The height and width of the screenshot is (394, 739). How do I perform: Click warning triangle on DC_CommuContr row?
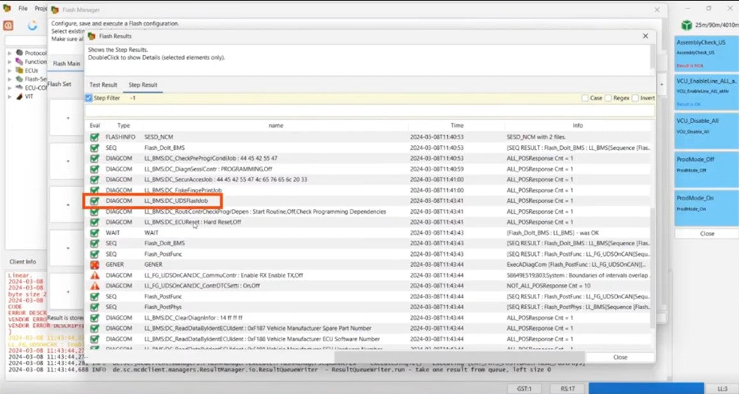pos(95,275)
